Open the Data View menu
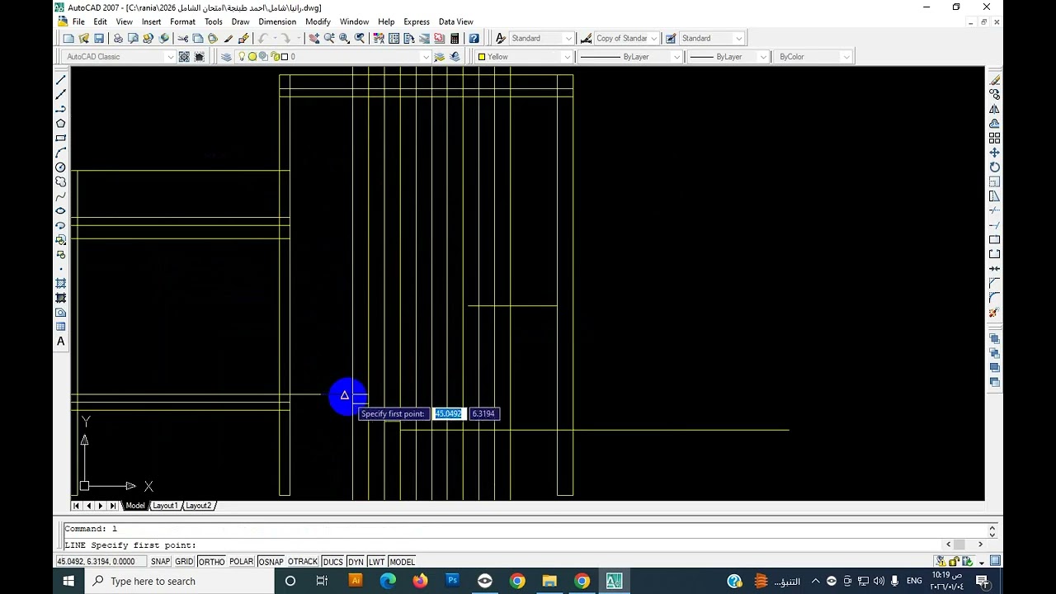The height and width of the screenshot is (594, 1056). pos(455,21)
